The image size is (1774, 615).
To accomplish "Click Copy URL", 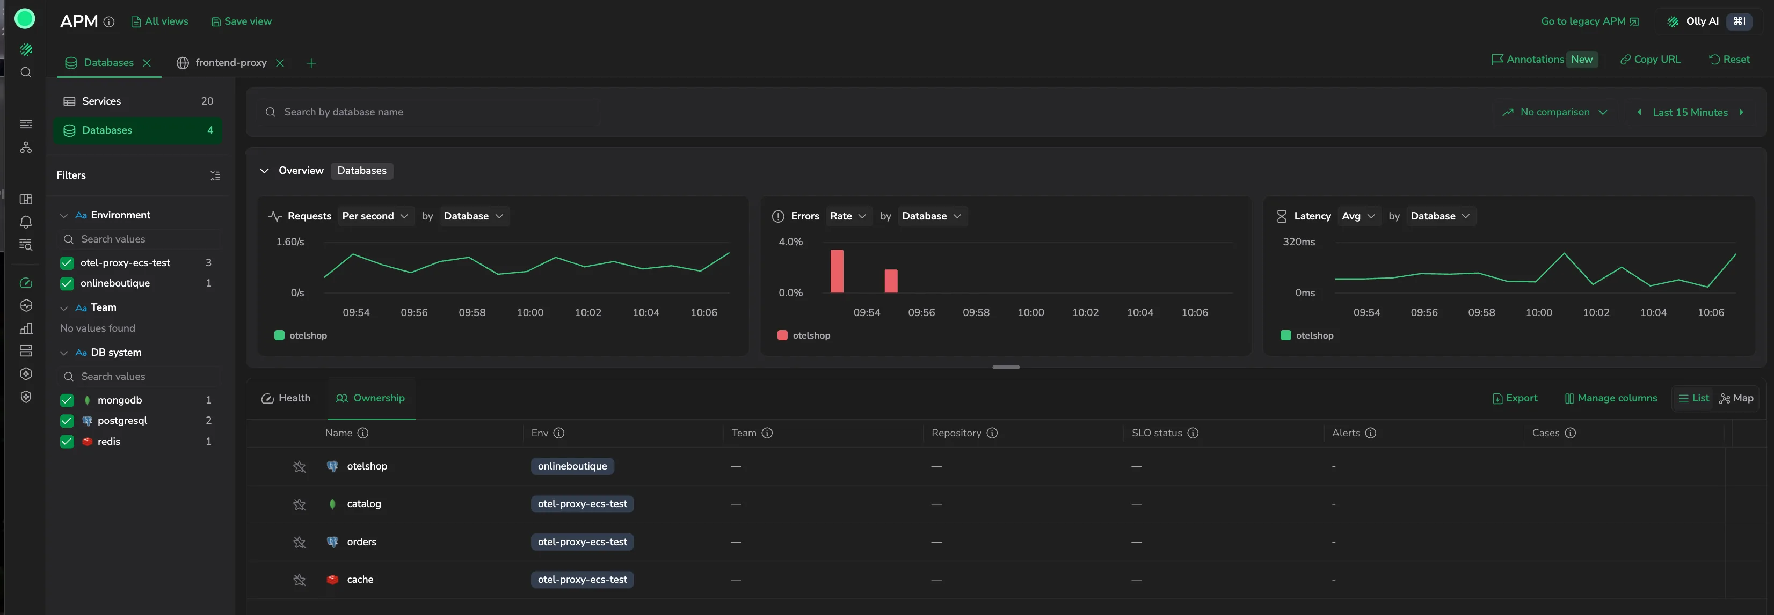I will (1650, 59).
